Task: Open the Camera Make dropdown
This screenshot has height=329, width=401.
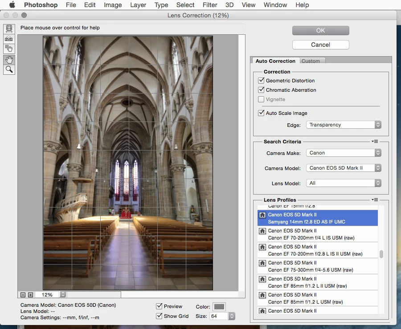Action: (x=344, y=153)
